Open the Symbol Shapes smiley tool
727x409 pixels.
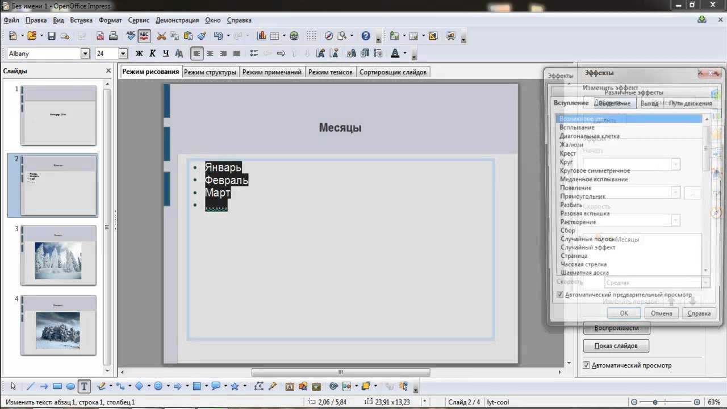(x=158, y=386)
